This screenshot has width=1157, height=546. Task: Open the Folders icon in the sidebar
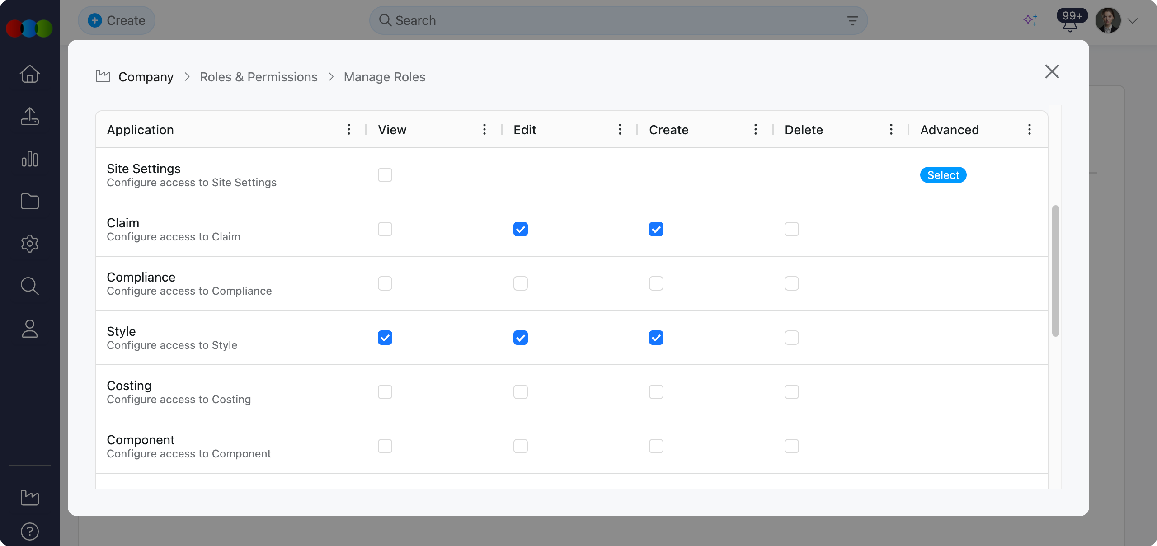point(29,201)
